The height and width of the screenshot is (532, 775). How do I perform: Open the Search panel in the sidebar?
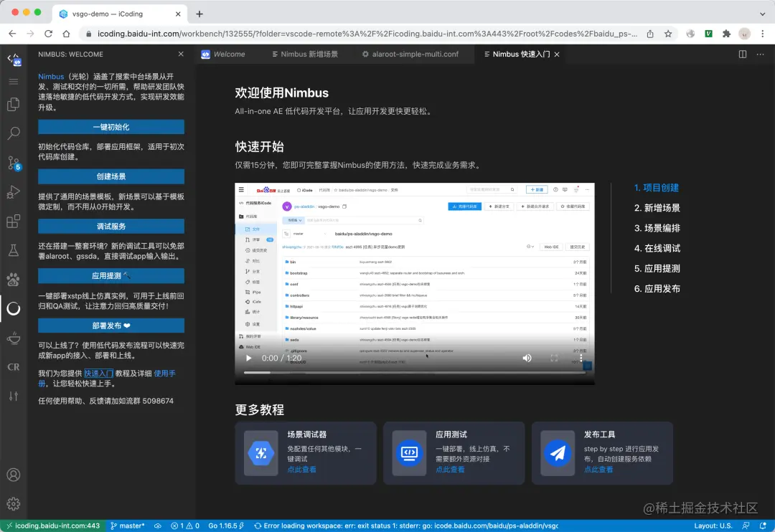pyautogui.click(x=14, y=133)
